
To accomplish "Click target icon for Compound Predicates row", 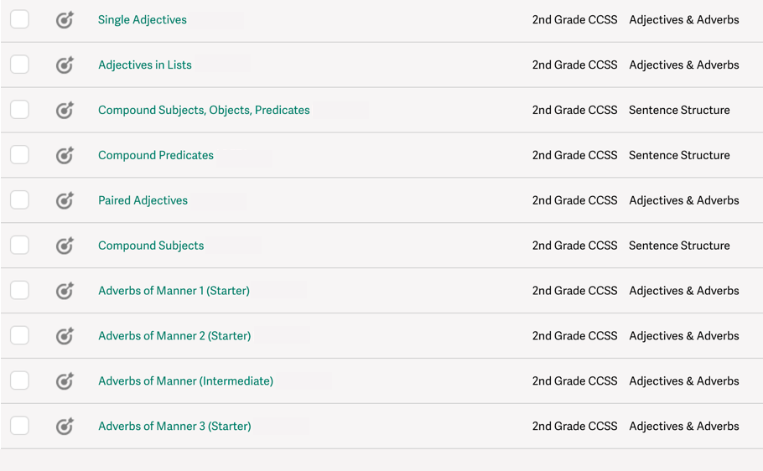I will [65, 155].
